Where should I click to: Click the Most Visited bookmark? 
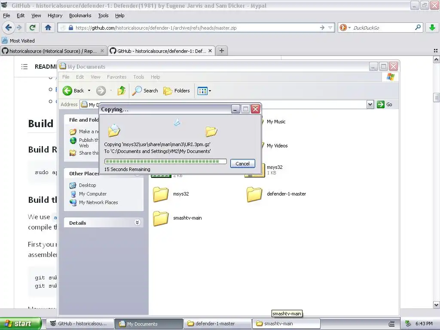18,41
